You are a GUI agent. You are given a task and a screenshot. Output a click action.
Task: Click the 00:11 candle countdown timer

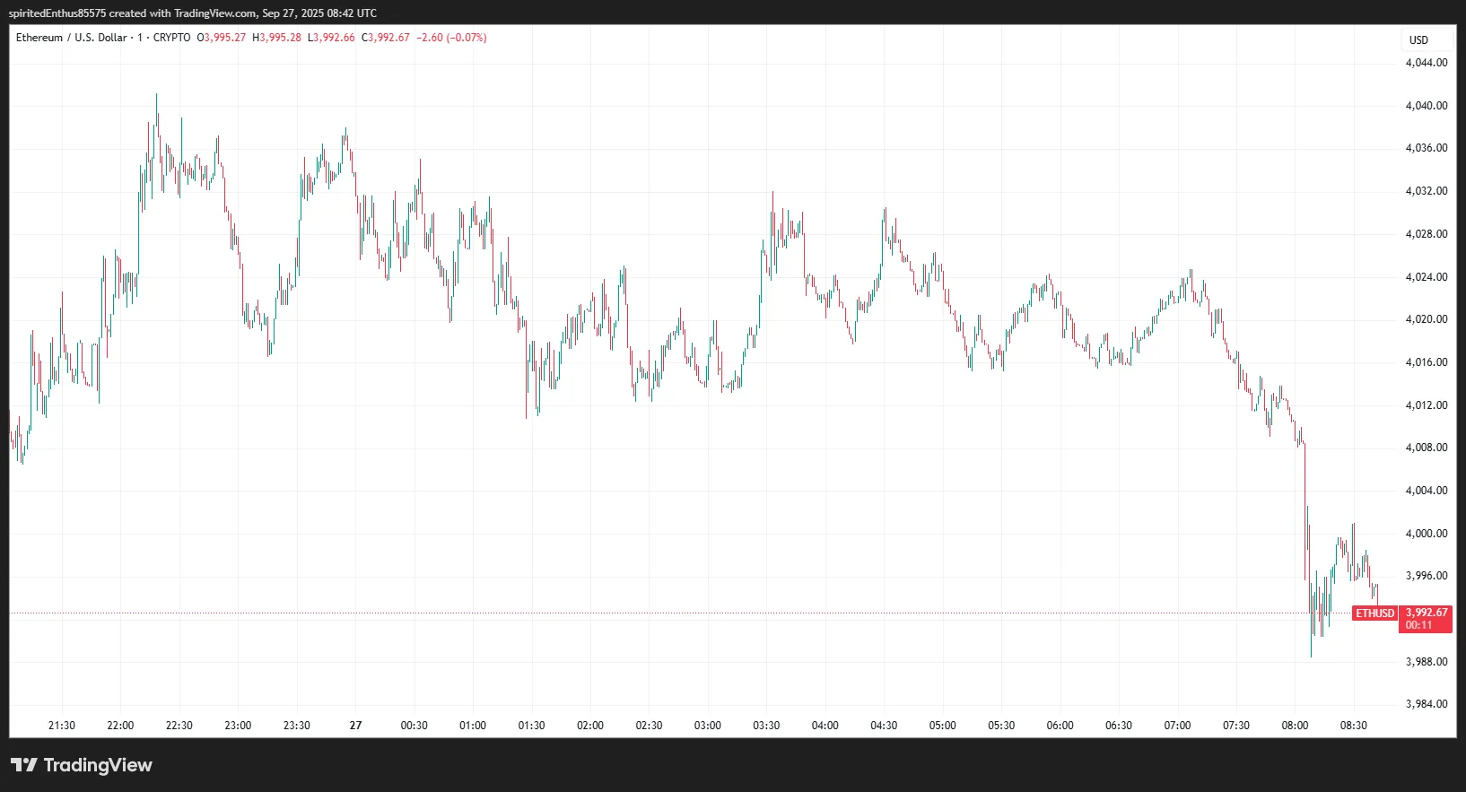1418,625
